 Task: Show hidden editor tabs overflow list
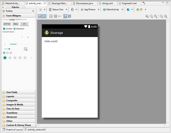144,3
